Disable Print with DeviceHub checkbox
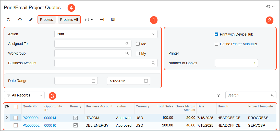This screenshot has height=131, width=280. 216,34
